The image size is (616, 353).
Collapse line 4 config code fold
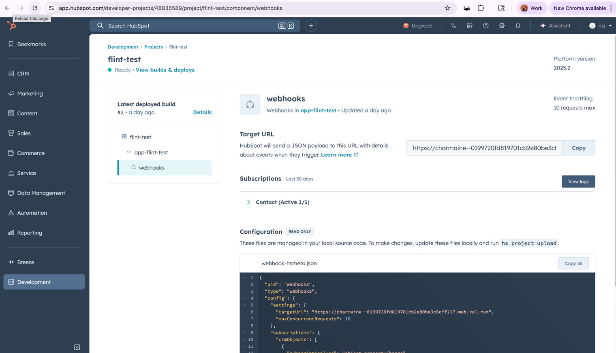(x=245, y=298)
